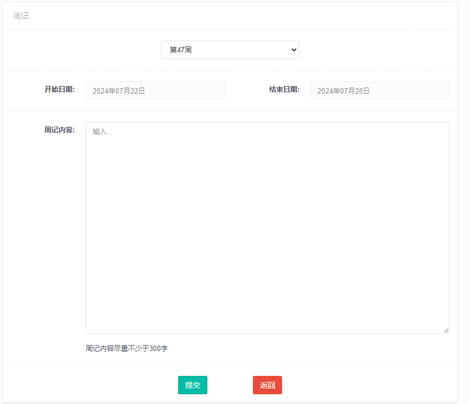The width and height of the screenshot is (470, 404).
Task: Click the resize handle of the text area
Action: [446, 330]
